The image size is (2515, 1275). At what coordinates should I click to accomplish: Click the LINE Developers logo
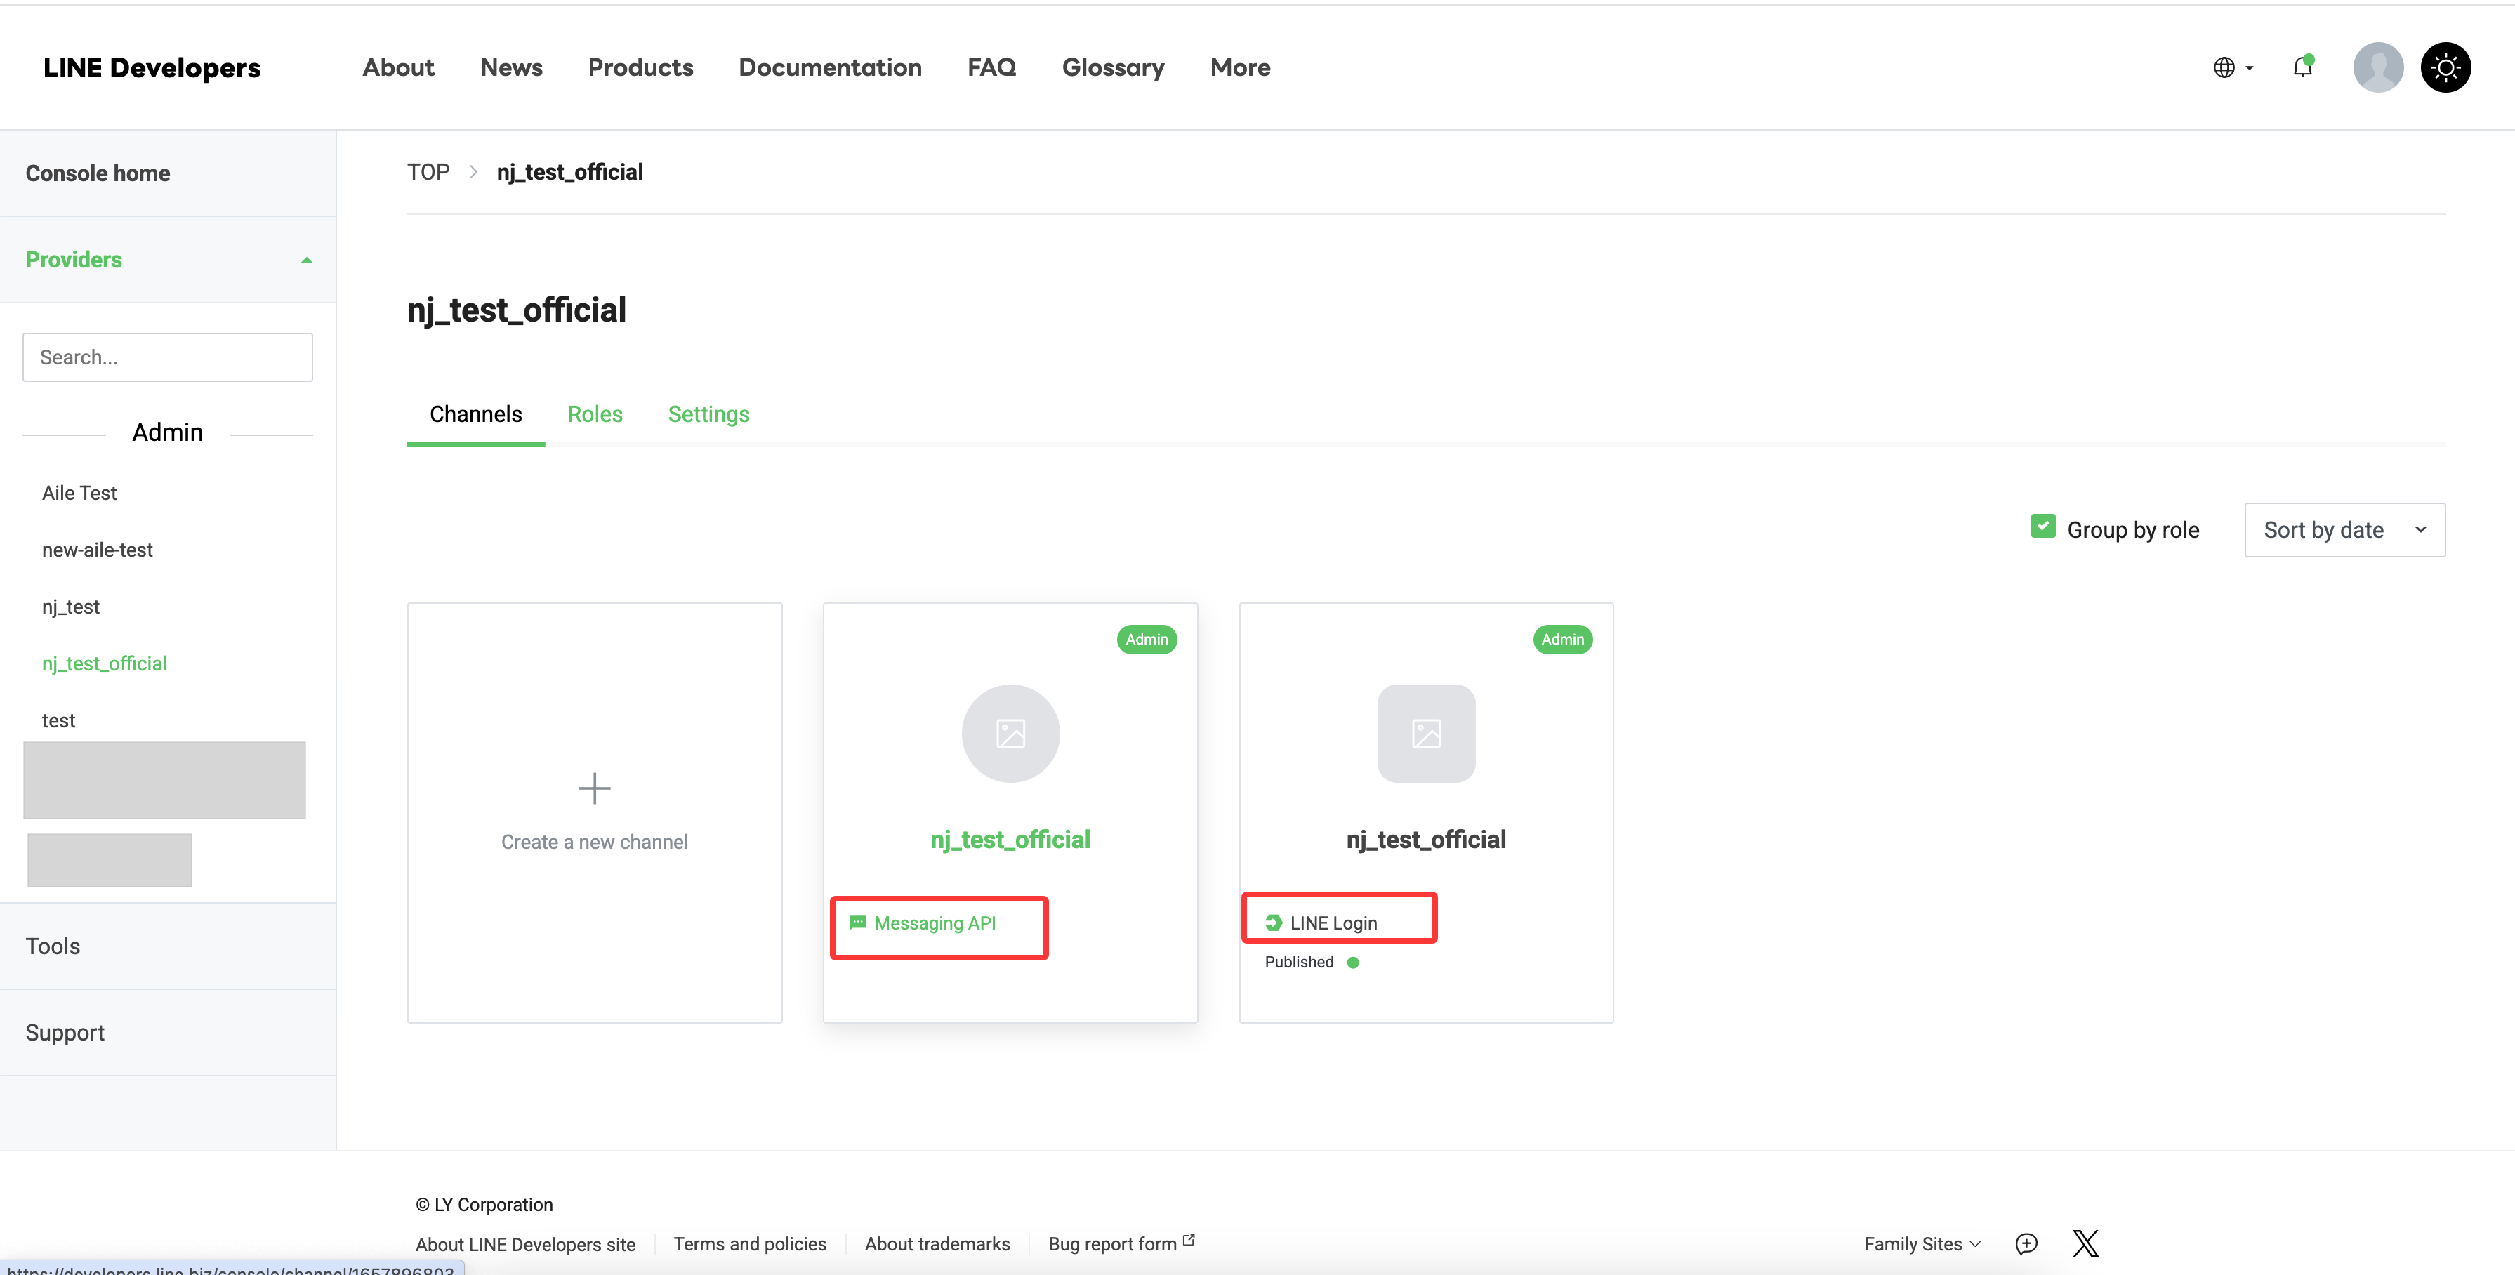pos(152,67)
